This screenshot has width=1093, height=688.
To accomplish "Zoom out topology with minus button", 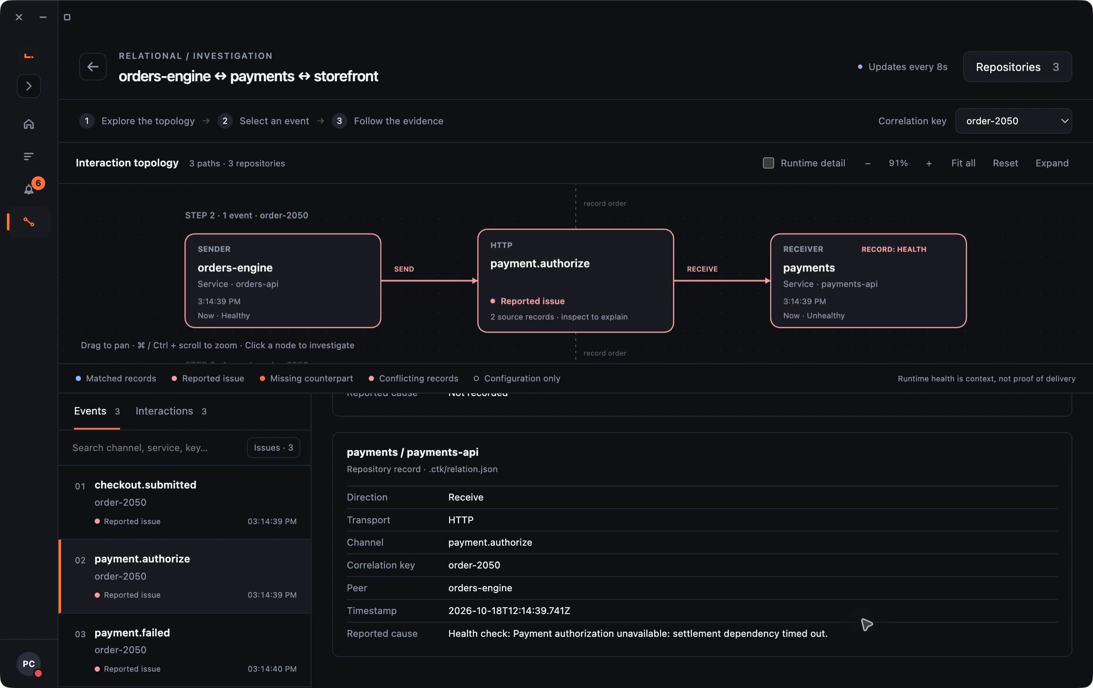I will click(868, 163).
